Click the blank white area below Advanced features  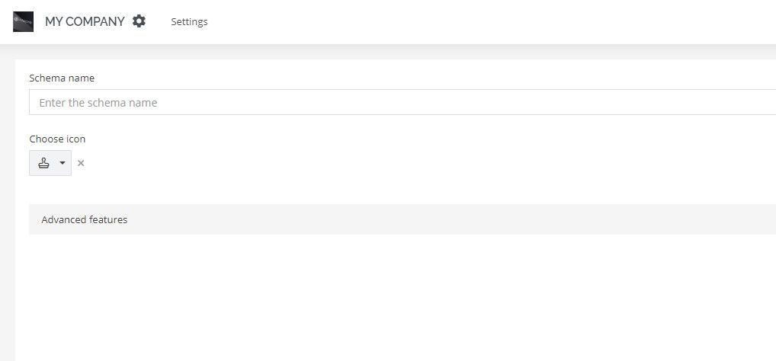coord(396,297)
